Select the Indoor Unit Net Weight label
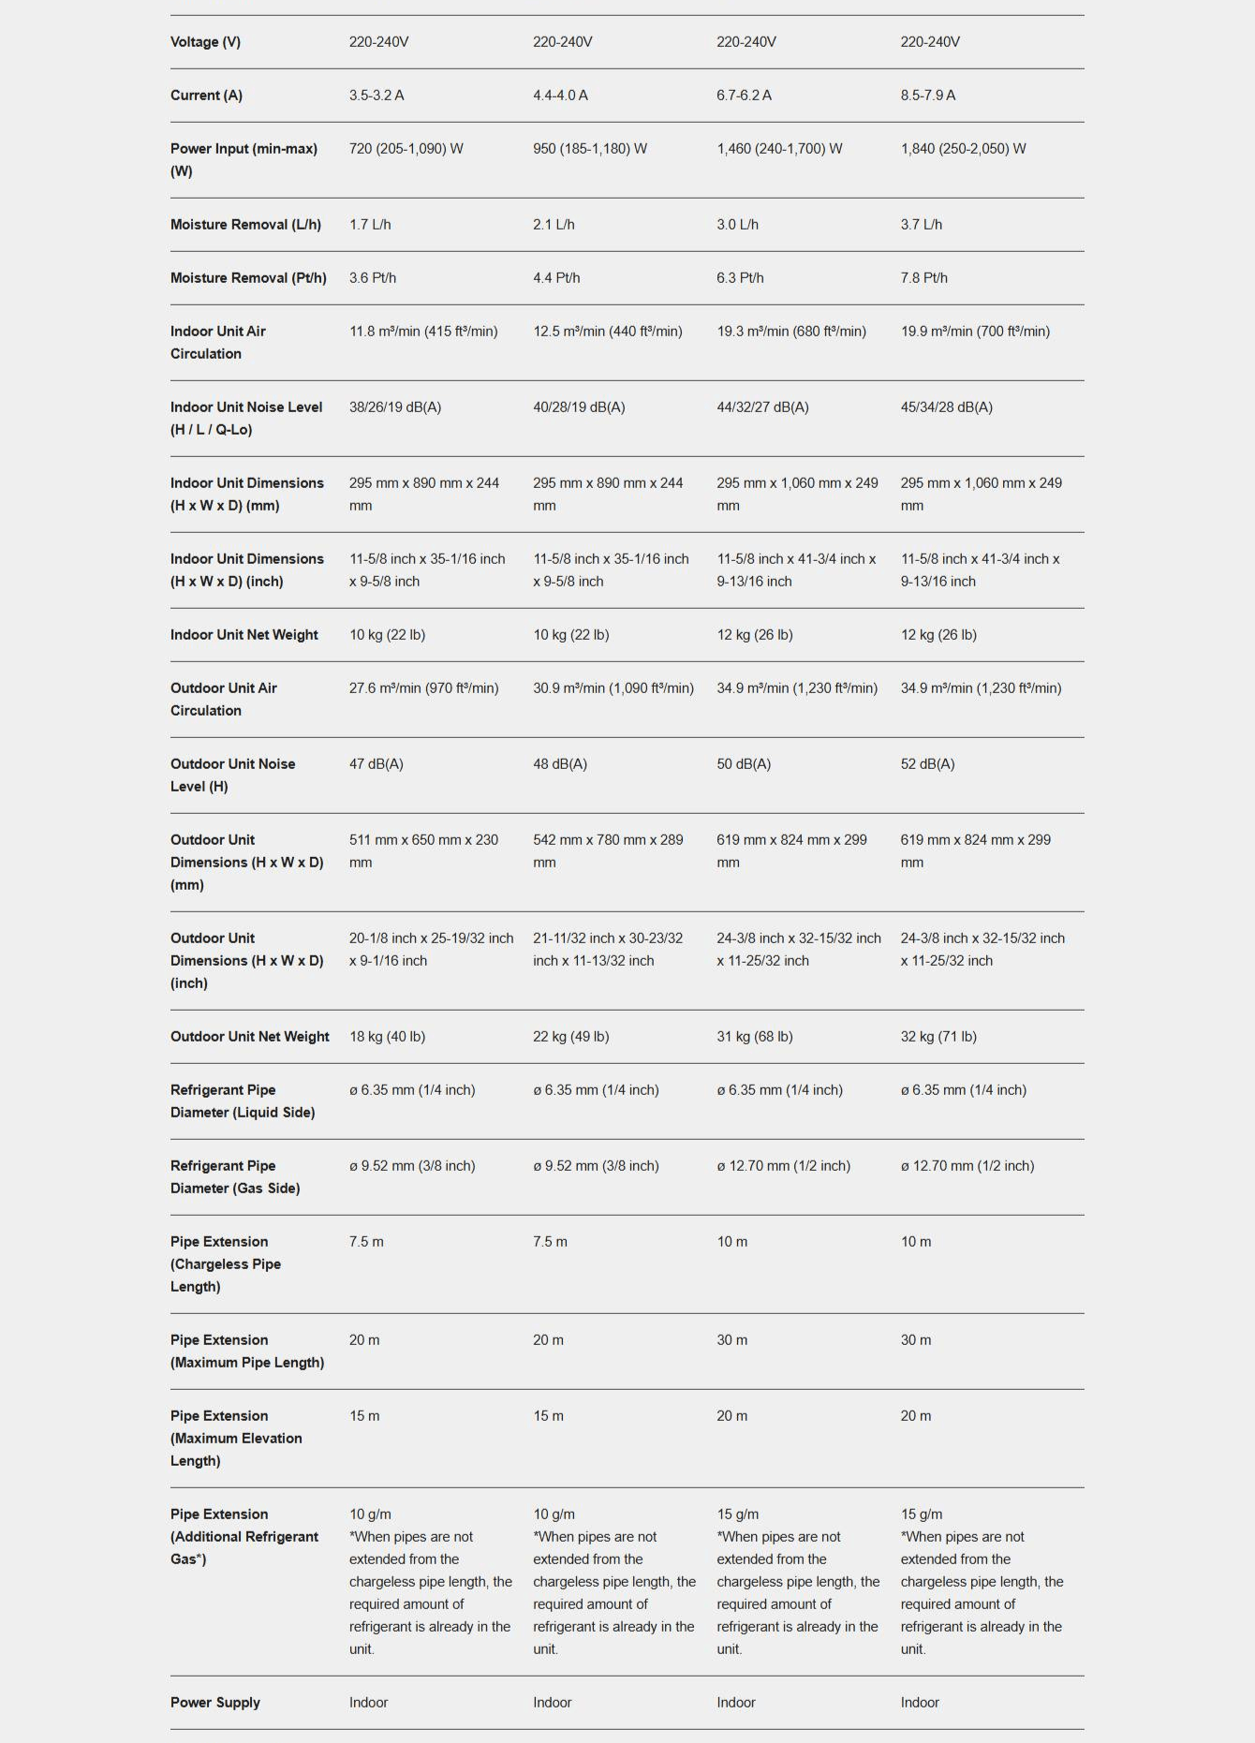 [x=244, y=635]
